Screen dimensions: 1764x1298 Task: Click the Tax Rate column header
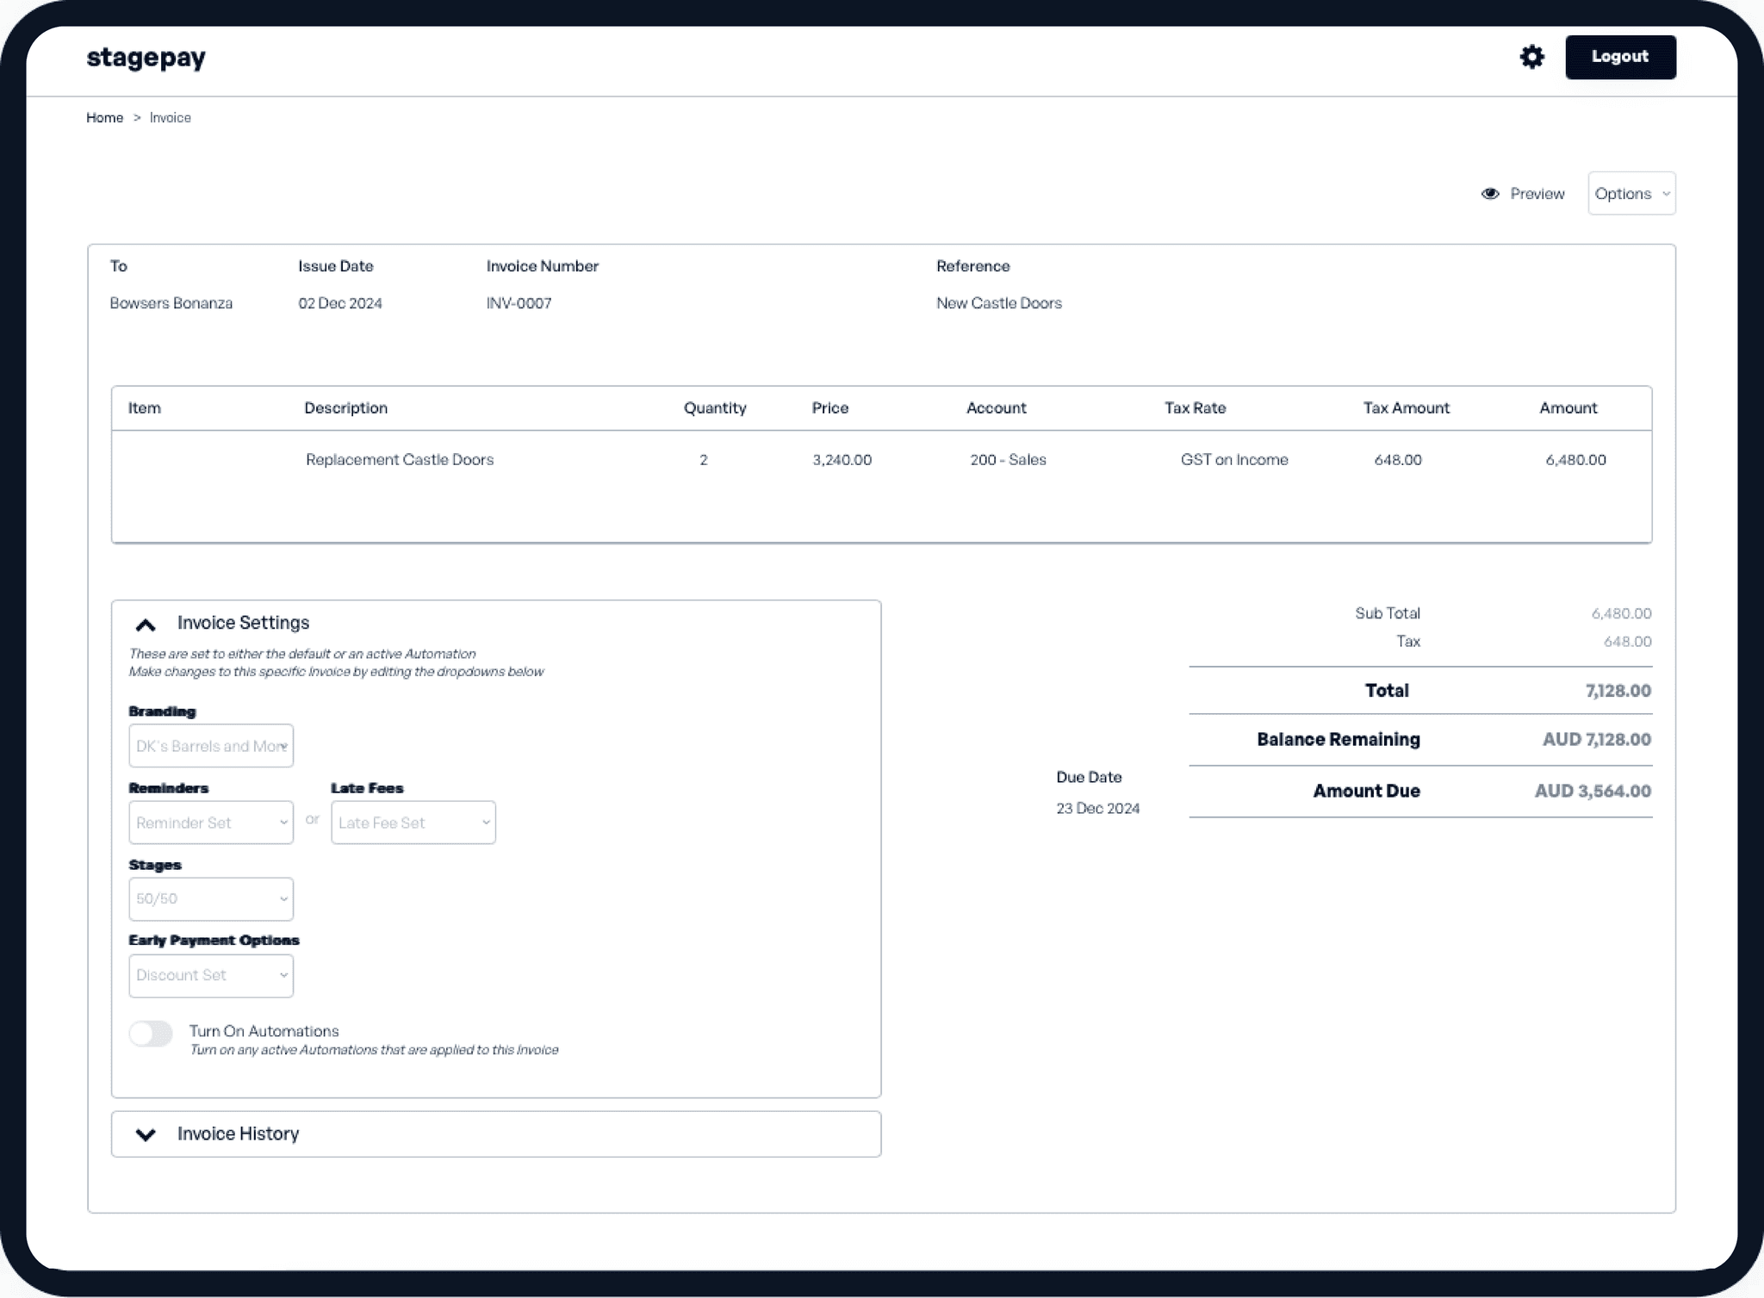click(1195, 408)
